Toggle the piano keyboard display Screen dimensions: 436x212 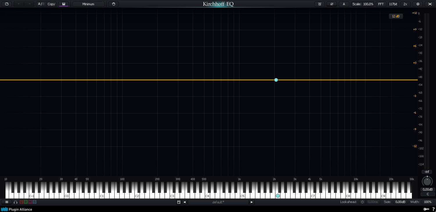64,4
